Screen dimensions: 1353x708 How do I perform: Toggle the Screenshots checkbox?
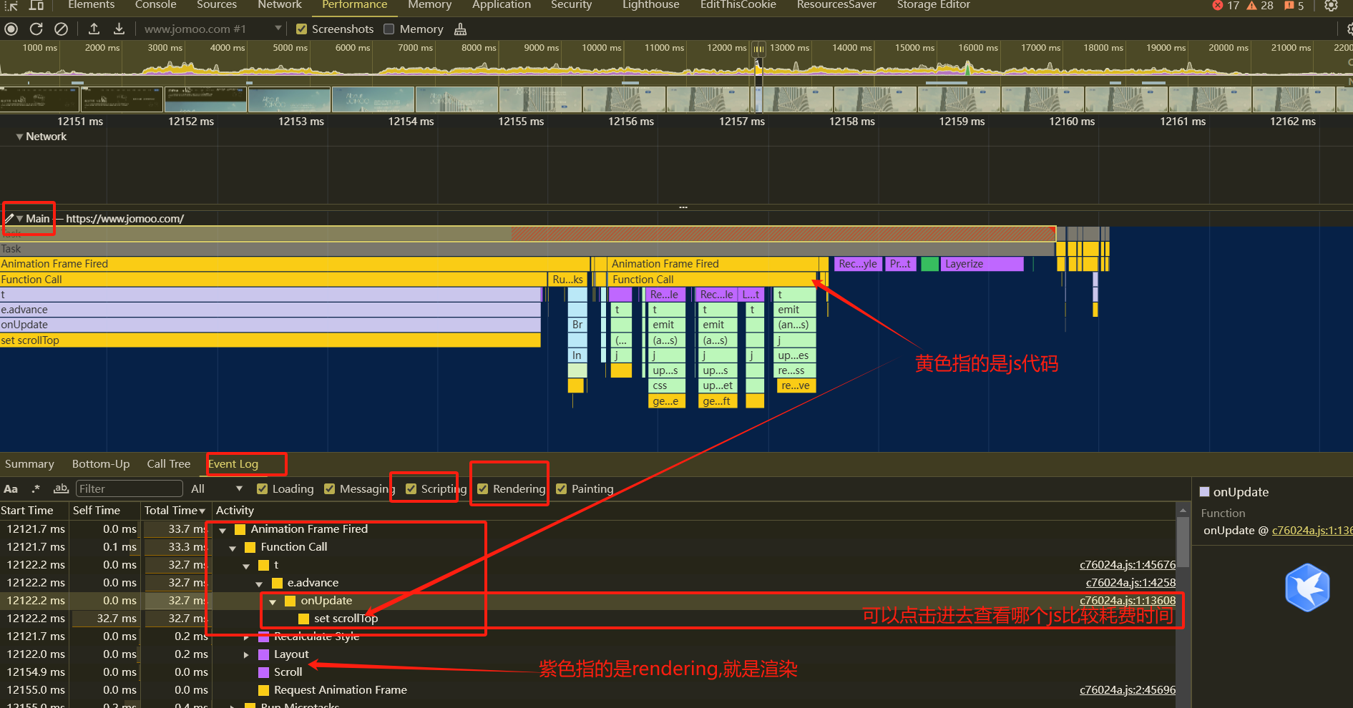pos(301,29)
